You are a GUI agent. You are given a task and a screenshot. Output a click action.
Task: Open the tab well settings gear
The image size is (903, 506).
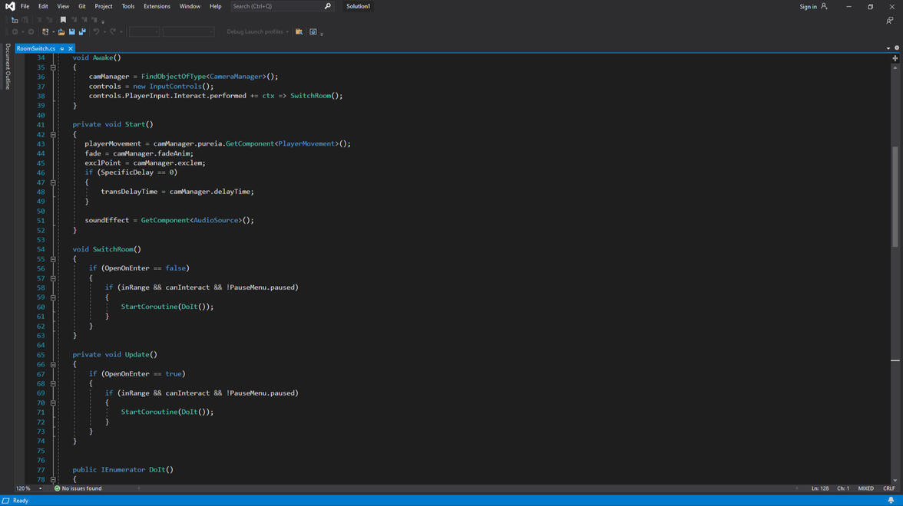pyautogui.click(x=897, y=48)
